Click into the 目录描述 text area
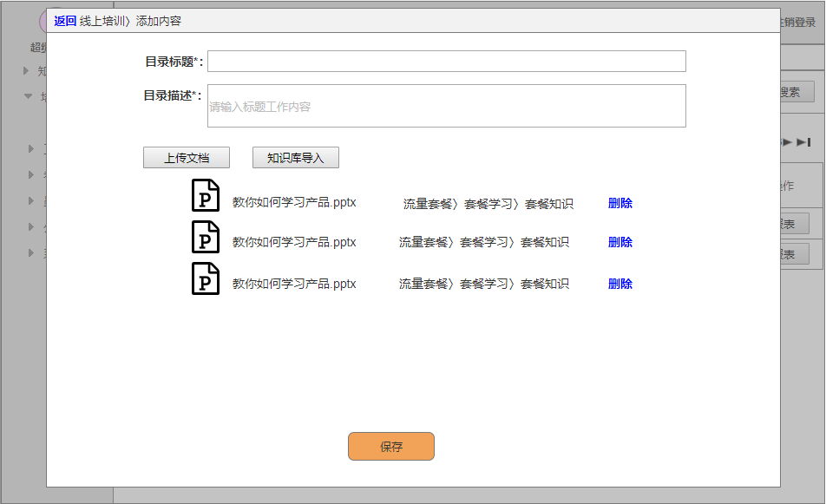 pos(447,106)
